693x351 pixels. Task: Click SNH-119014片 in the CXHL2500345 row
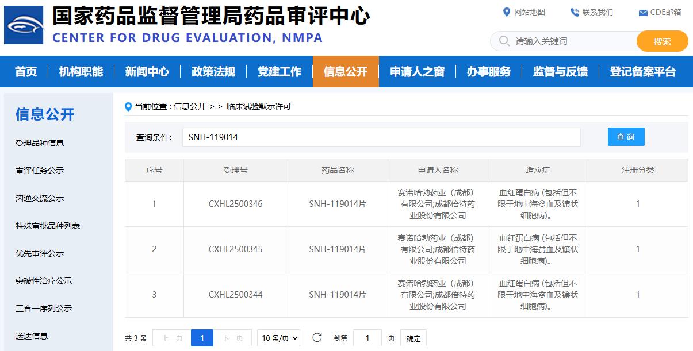[338, 249]
